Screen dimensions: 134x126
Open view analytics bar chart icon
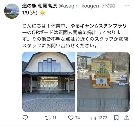point(94,118)
